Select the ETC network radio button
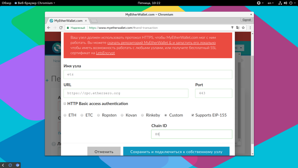This screenshot has width=298, height=168. 82,115
